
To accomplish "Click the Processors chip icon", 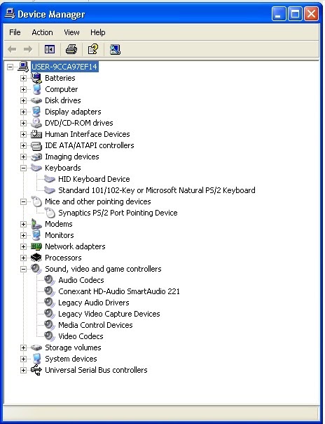I will click(36, 258).
